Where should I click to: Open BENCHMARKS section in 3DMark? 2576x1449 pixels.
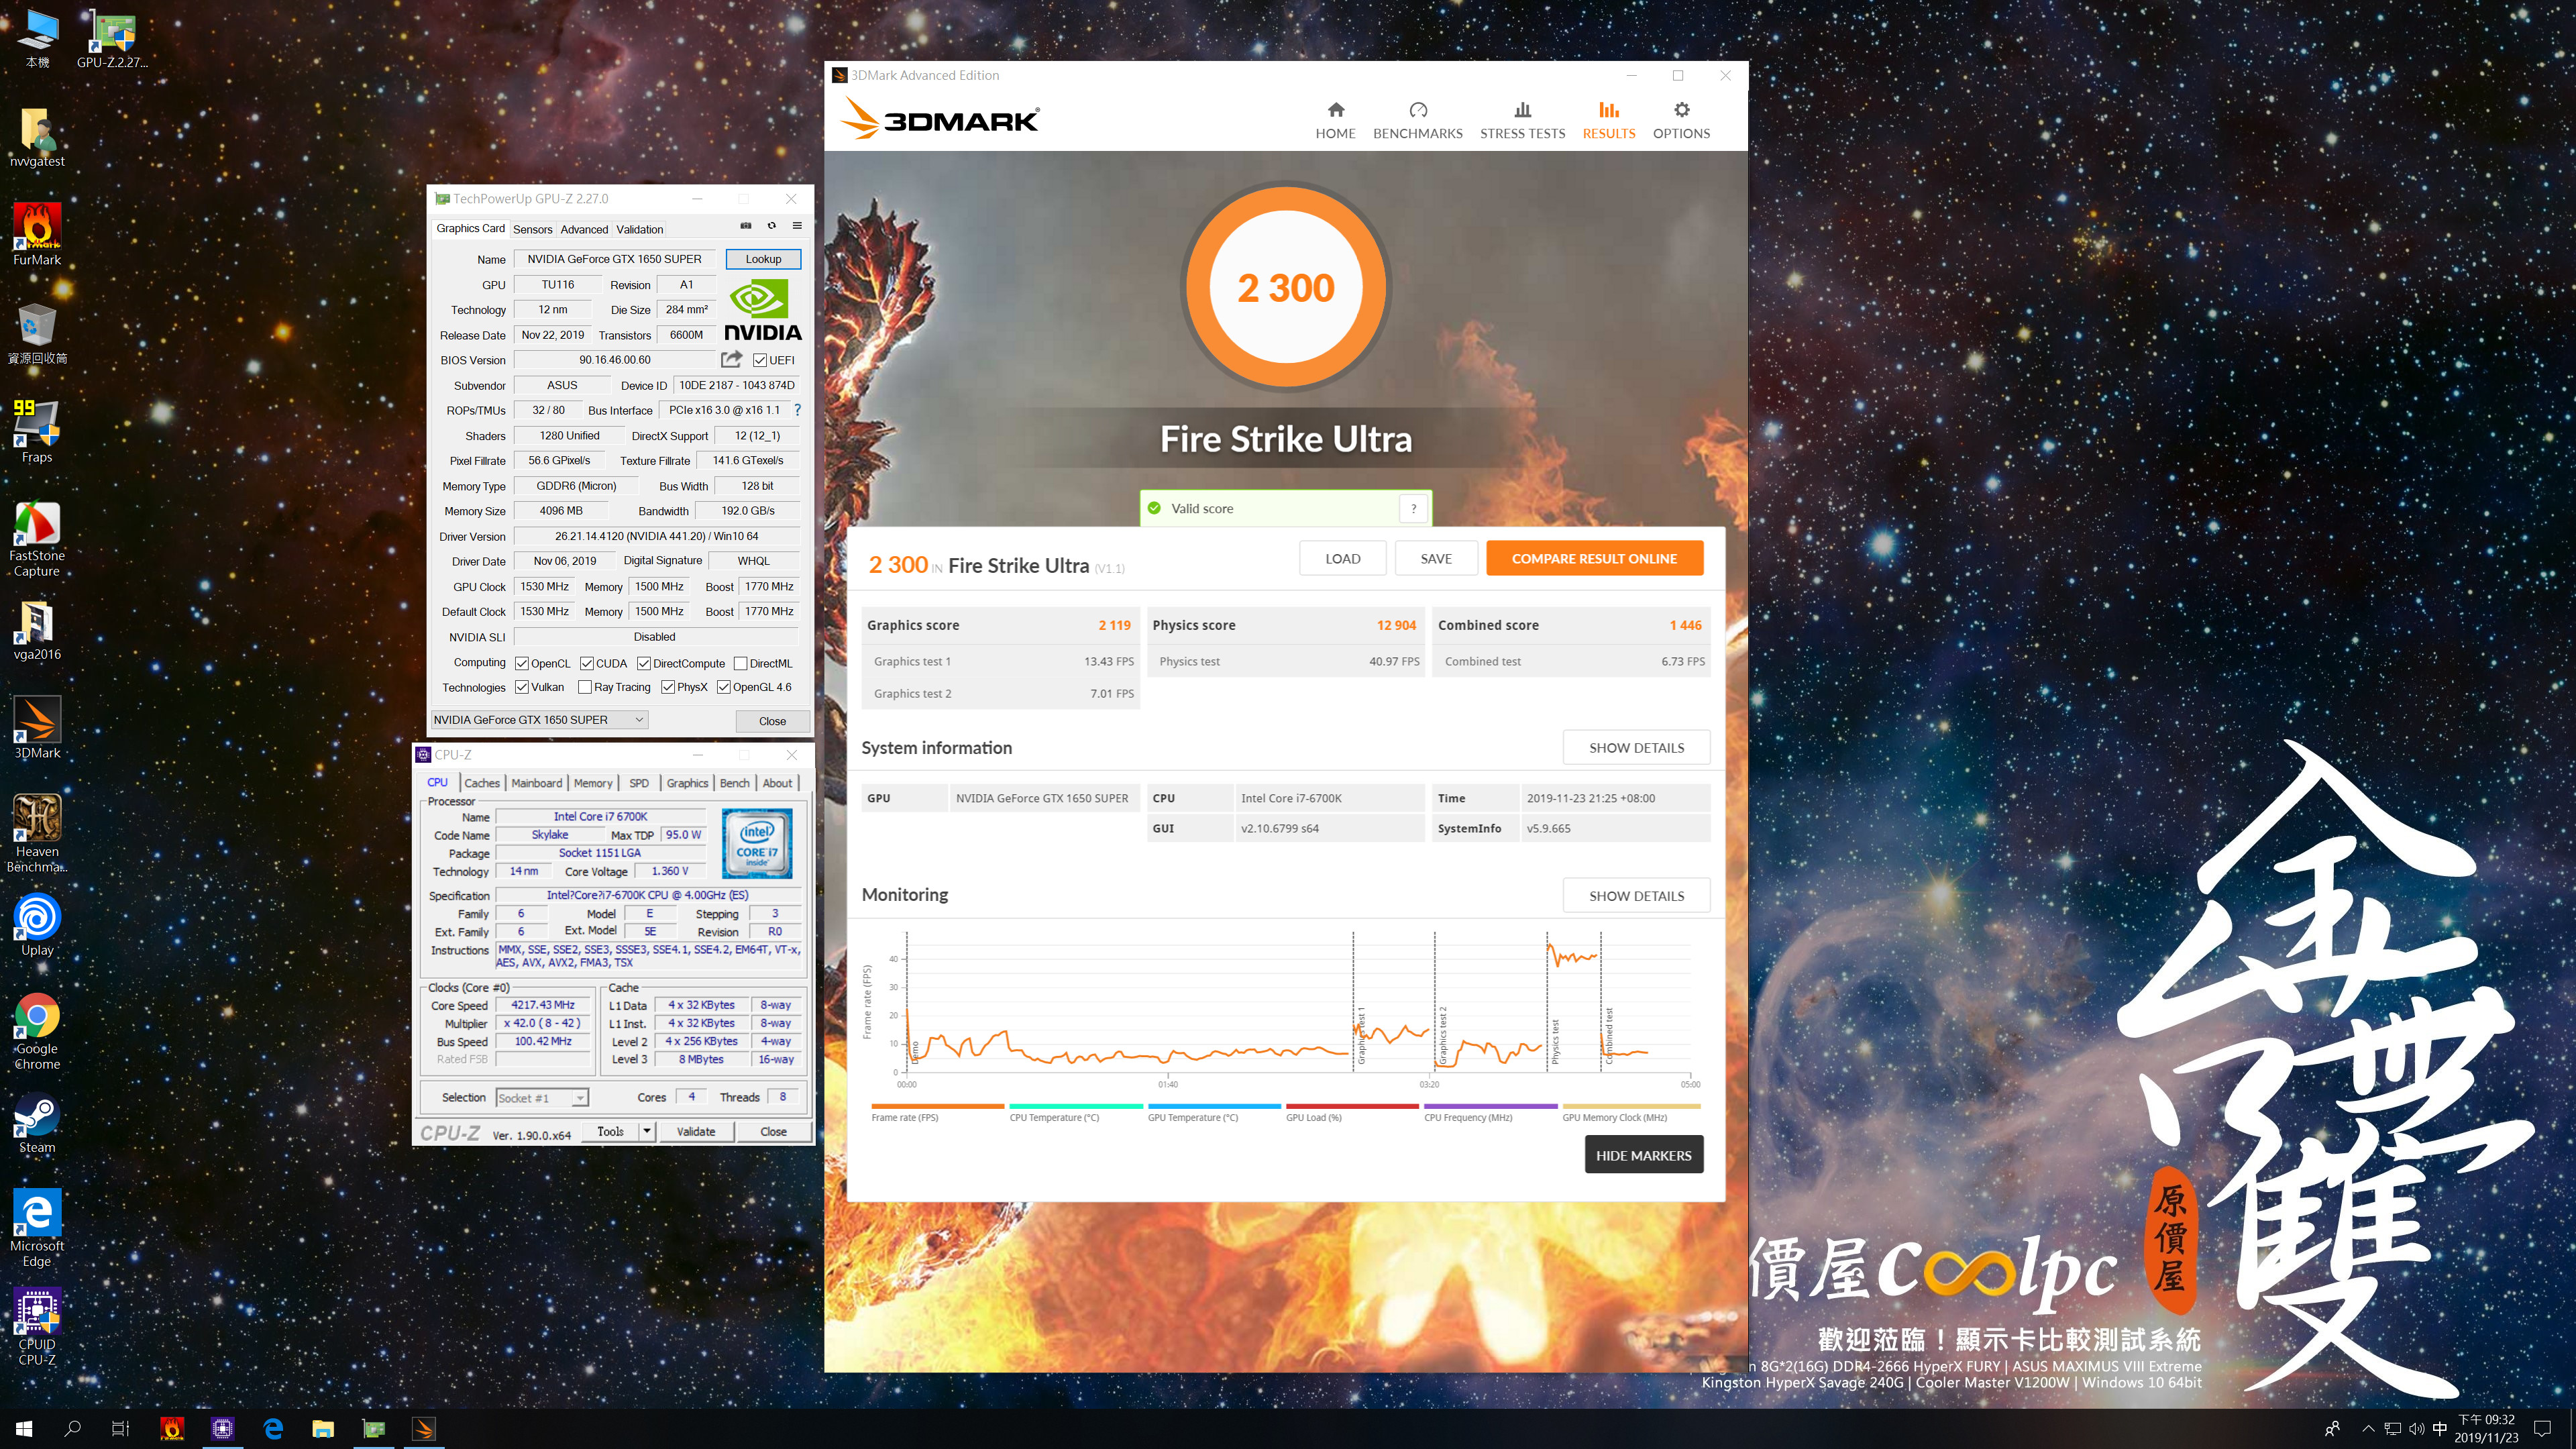point(1417,120)
